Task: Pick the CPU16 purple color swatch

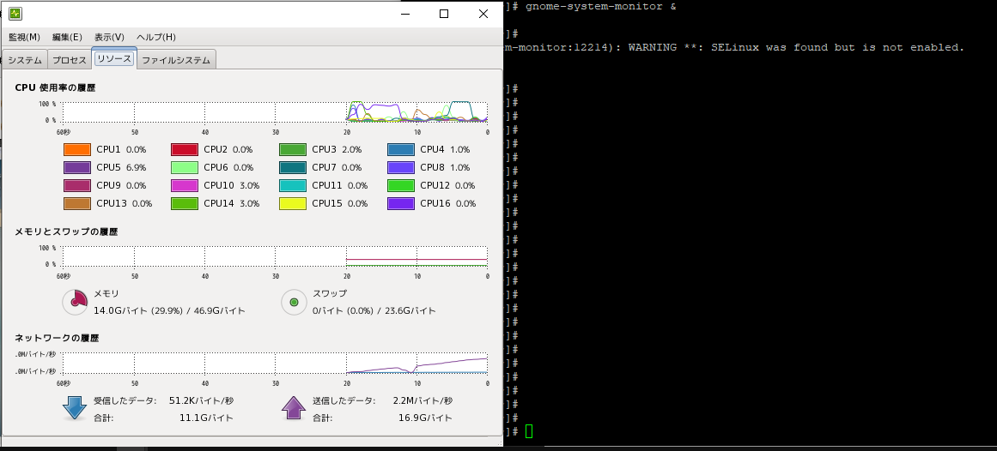Action: click(x=401, y=204)
